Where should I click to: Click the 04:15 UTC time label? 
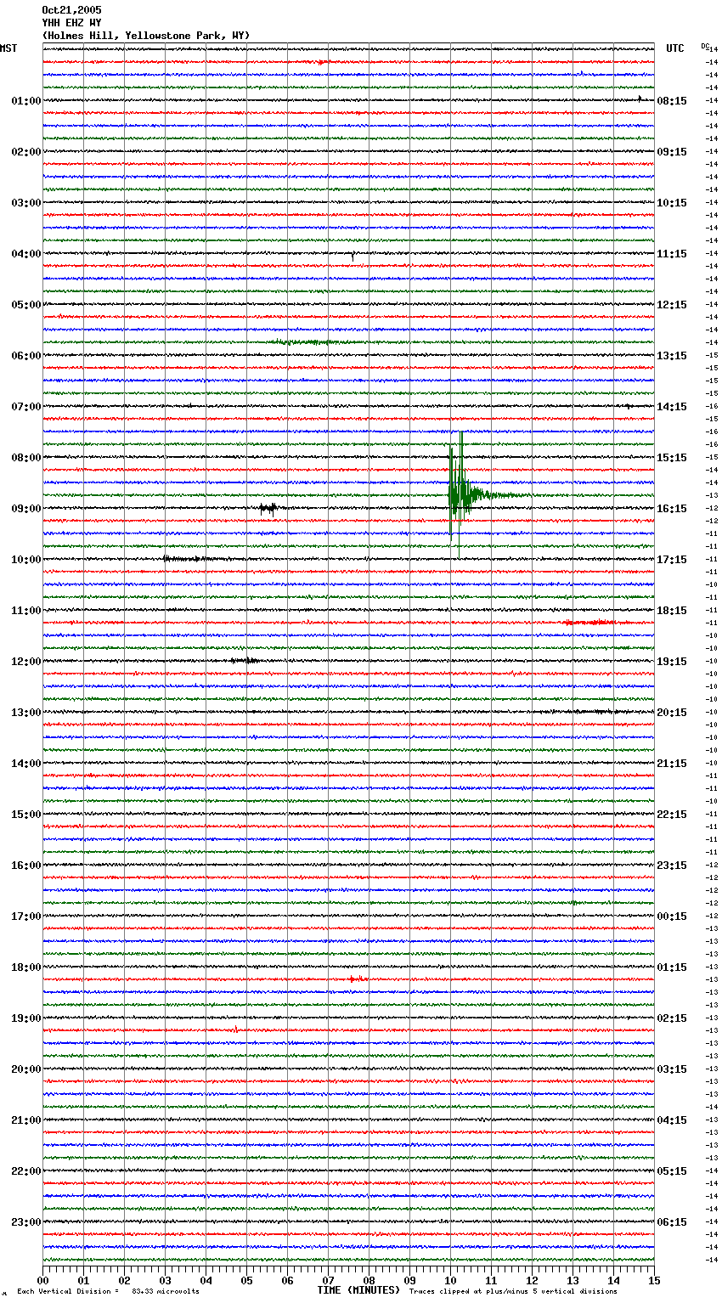tap(672, 1120)
